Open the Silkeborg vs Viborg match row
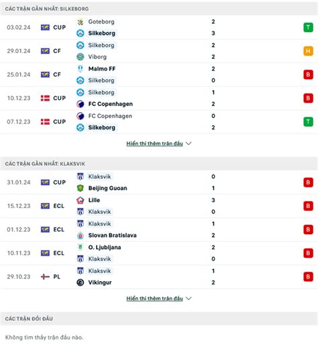The image size is (318, 347). tap(159, 51)
